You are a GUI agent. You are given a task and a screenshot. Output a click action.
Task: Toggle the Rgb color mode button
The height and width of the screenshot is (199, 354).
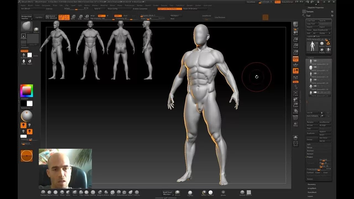coord(102,15)
